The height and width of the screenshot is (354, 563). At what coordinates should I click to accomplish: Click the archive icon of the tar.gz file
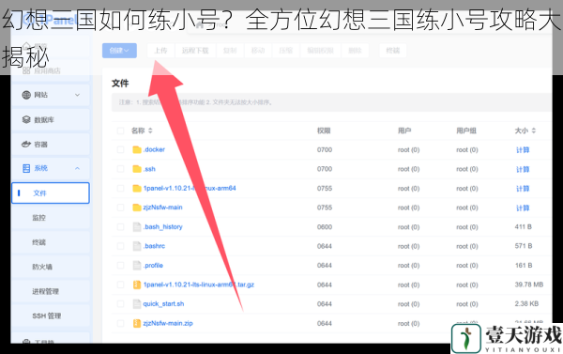point(137,285)
